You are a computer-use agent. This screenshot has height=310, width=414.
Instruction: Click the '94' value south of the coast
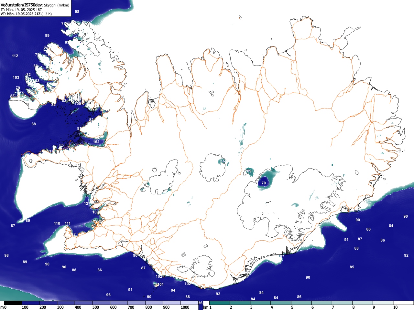173,290
